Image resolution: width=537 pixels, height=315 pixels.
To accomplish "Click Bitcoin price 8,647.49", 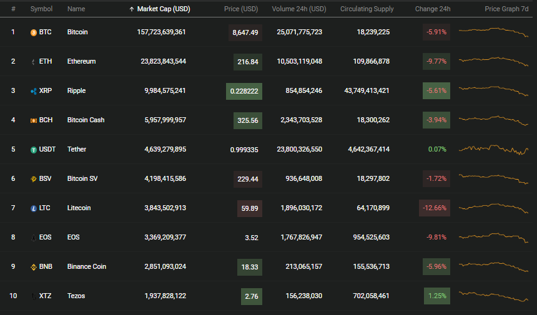I will [245, 32].
